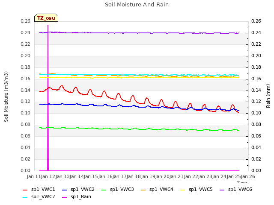
Task: Click right axis value 0.16
Action: pos(256,79)
